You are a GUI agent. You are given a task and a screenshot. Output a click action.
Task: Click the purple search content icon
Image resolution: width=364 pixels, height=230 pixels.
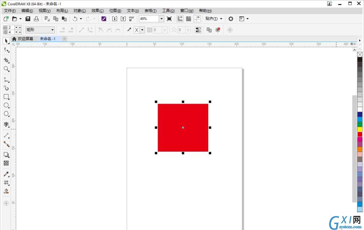(104, 19)
